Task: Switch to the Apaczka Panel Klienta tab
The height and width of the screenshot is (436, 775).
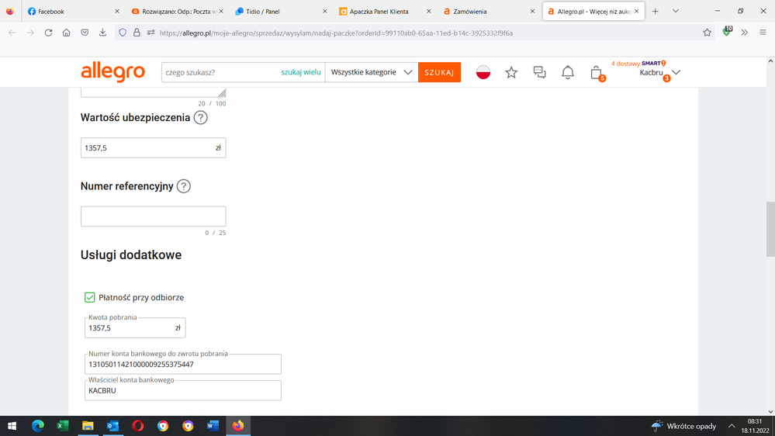Action: pyautogui.click(x=379, y=12)
